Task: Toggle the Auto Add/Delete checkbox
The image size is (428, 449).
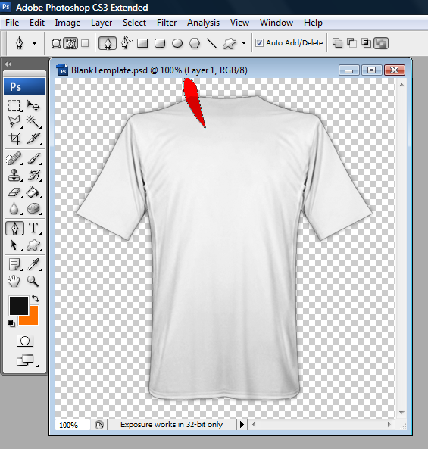Action: (259, 43)
